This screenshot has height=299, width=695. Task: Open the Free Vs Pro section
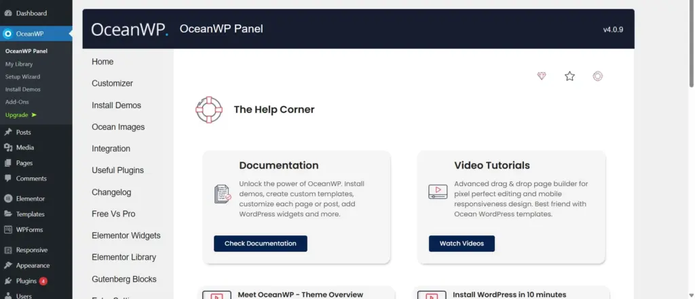pyautogui.click(x=113, y=214)
